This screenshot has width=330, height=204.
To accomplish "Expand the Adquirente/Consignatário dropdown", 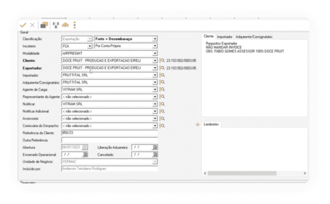I will point(155,82).
